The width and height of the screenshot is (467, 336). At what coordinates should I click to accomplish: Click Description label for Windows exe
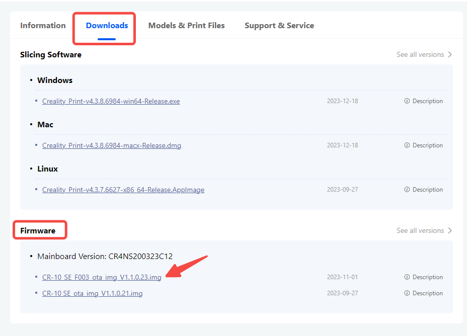click(428, 101)
